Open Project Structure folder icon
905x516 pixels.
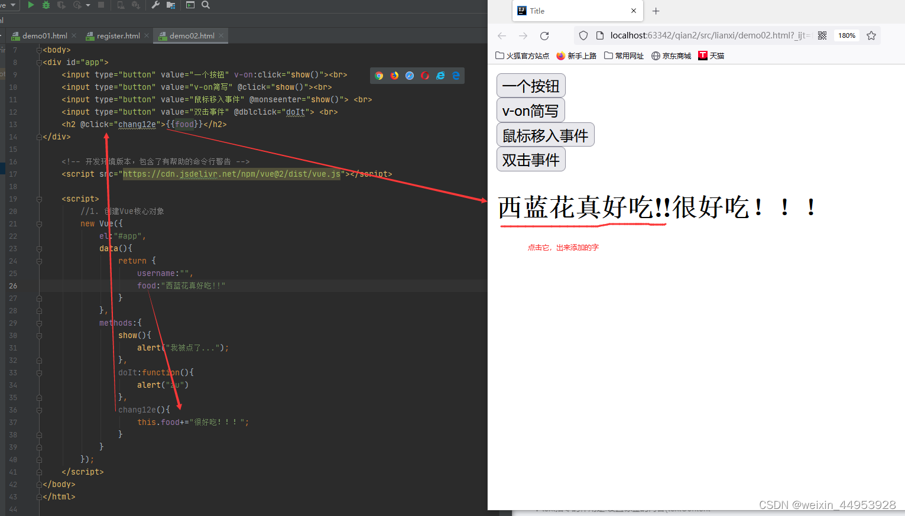(x=171, y=5)
